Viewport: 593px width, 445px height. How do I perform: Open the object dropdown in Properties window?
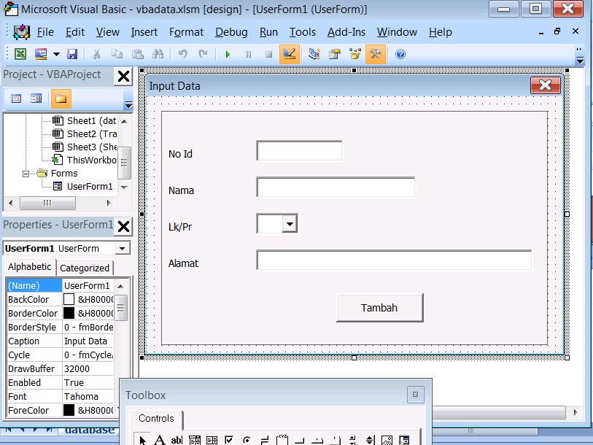pos(123,247)
